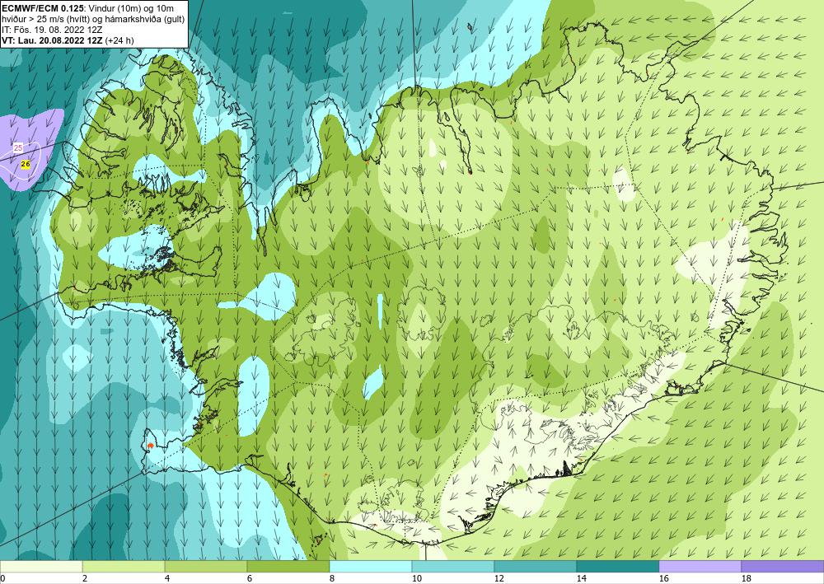This screenshot has height=584, width=824.
Task: Click the initial time "IT: Fös. 19. 08. 2022 12Z"
Action: point(52,30)
